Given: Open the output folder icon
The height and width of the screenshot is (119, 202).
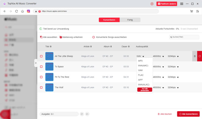Looking at the screenshot, I should point(87,114).
